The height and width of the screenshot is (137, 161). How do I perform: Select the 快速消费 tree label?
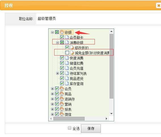point(76,58)
